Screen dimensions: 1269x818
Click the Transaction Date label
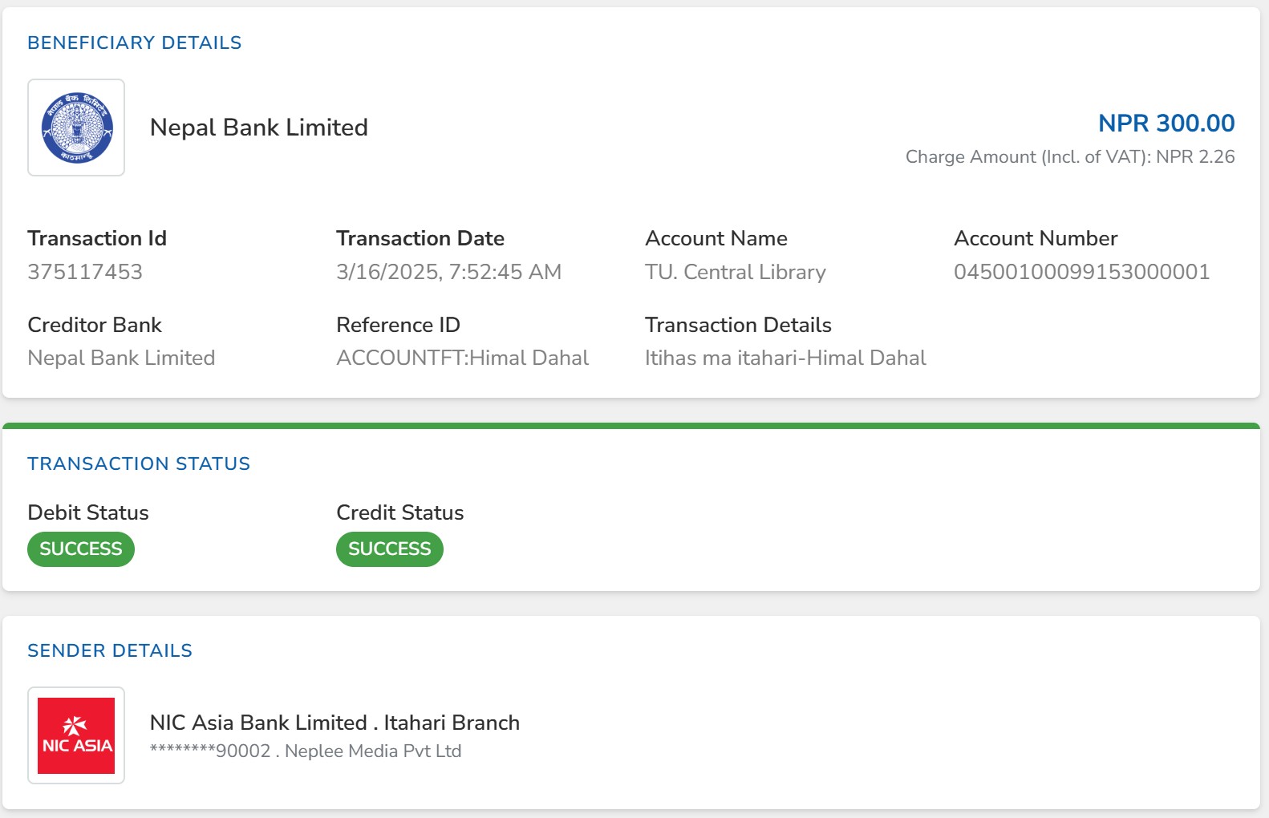click(420, 239)
